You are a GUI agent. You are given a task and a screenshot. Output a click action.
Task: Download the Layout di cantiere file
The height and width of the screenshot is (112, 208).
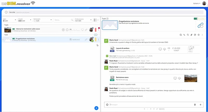[x=165, y=49]
